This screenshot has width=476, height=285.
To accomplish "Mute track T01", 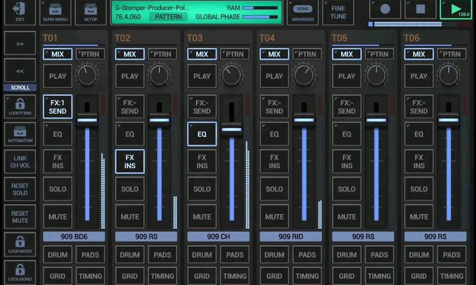I will [57, 217].
